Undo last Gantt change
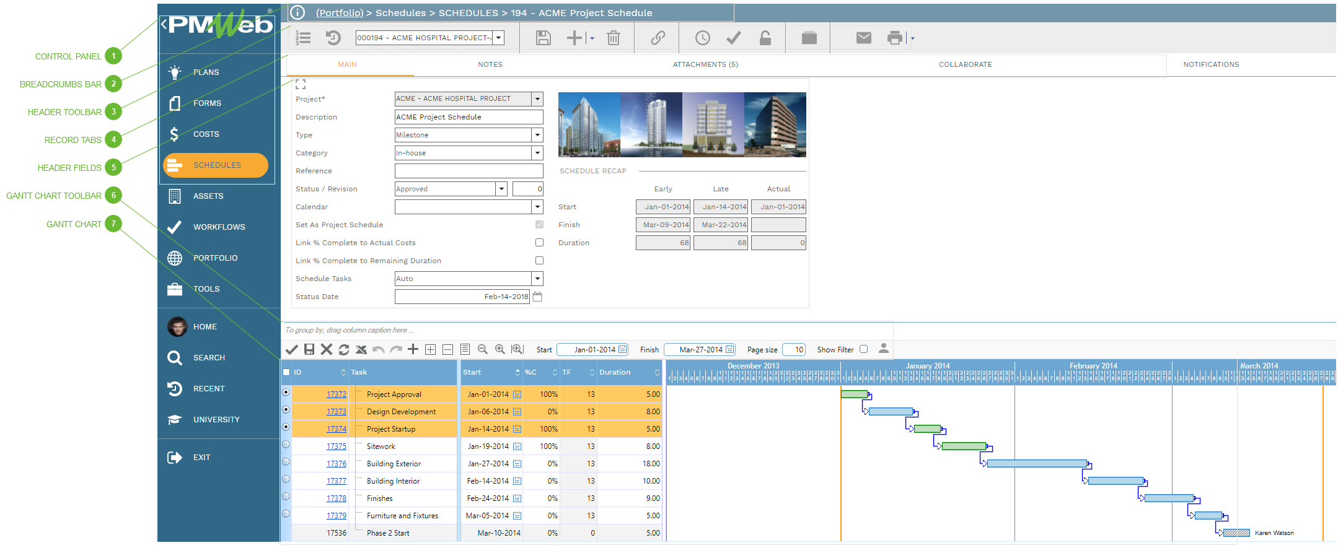Screen dimensions: 1338x548 tap(379, 349)
